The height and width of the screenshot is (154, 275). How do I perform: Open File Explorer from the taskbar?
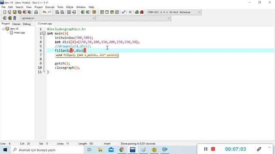click(x=100, y=150)
